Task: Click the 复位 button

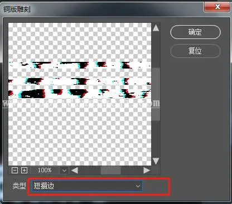Action: pyautogui.click(x=195, y=51)
